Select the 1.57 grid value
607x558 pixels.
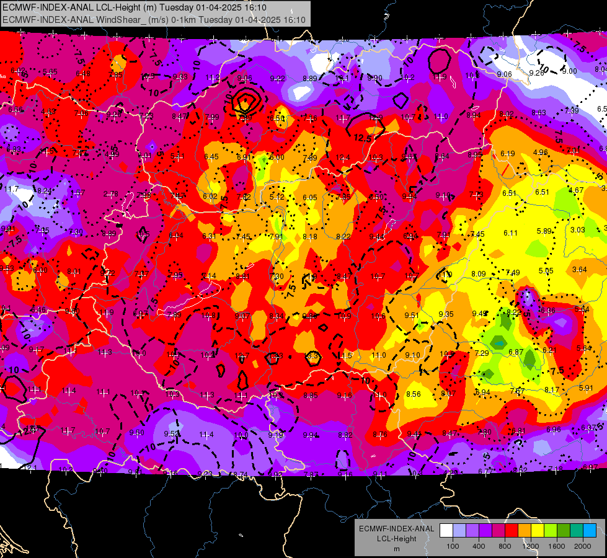(78, 192)
